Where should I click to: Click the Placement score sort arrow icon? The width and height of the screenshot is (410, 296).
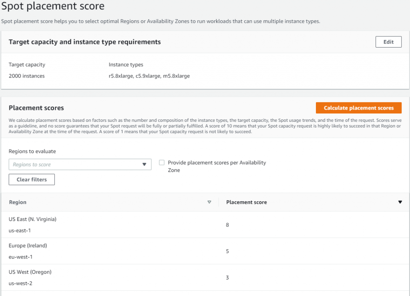click(x=400, y=202)
